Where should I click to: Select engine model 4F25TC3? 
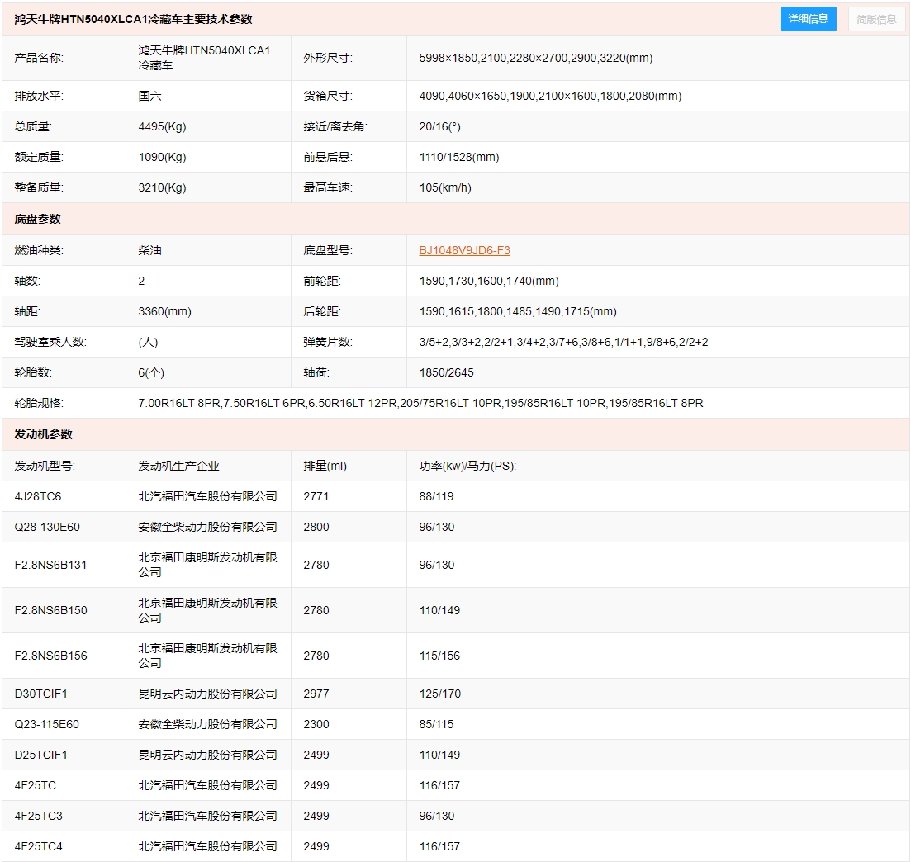38,816
